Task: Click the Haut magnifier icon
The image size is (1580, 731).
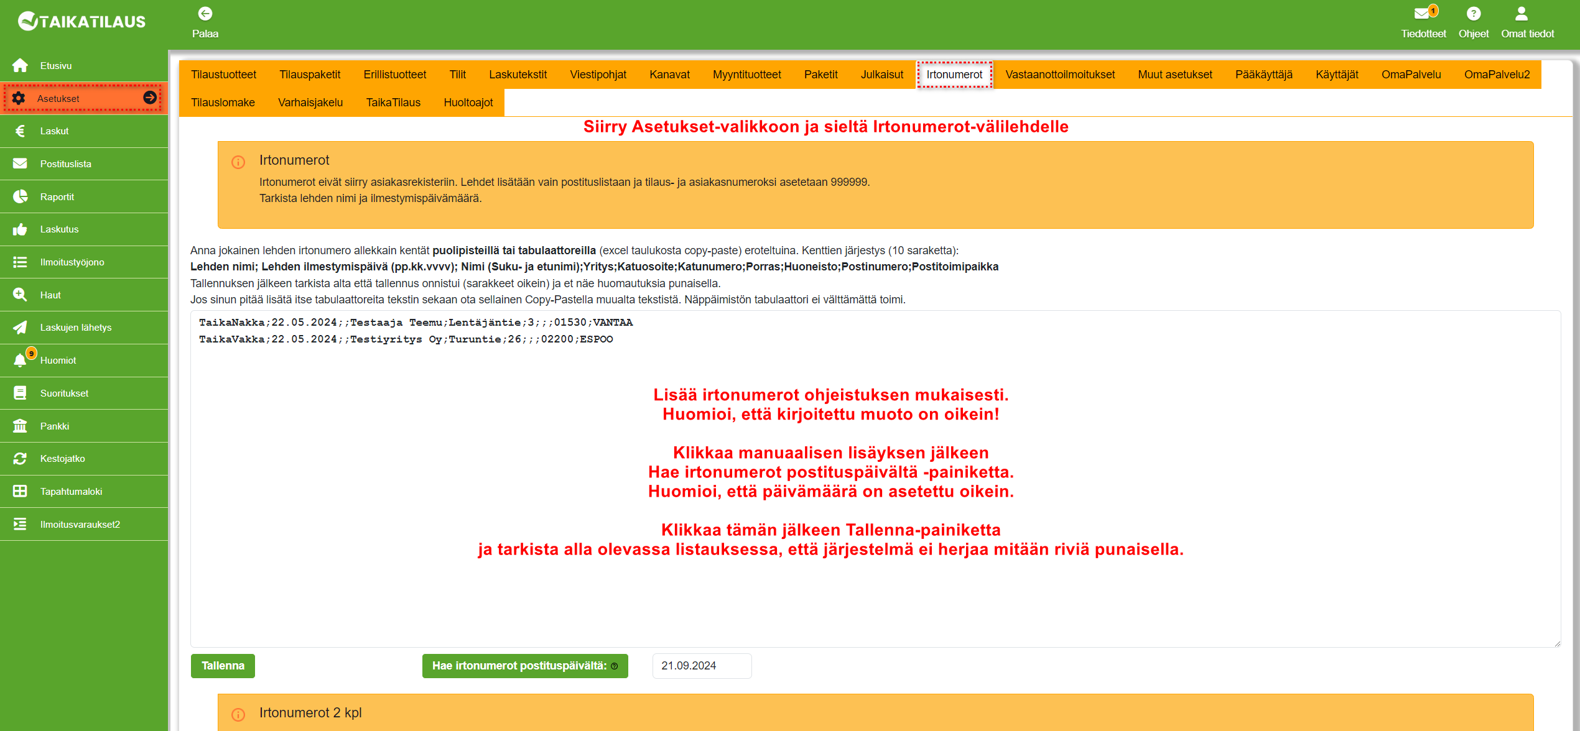Action: [20, 295]
